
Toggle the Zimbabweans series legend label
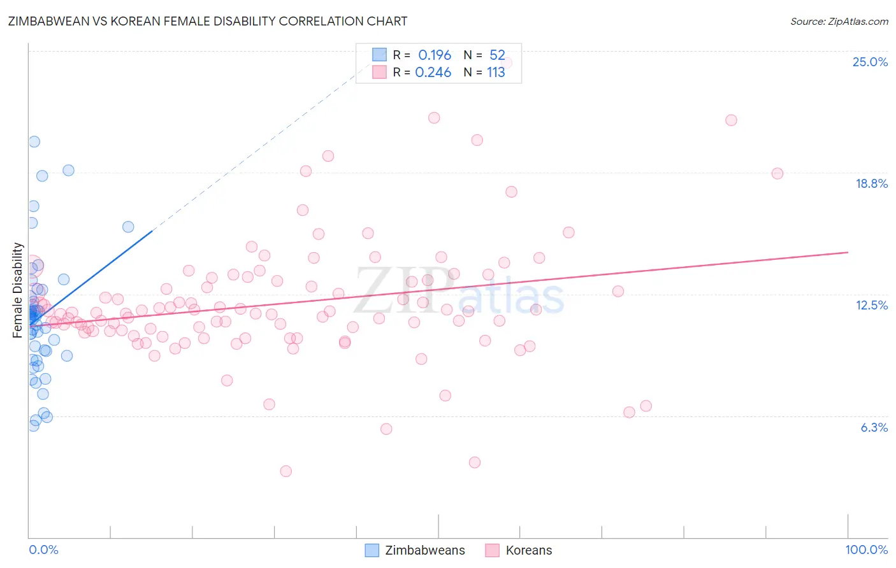pos(425,550)
